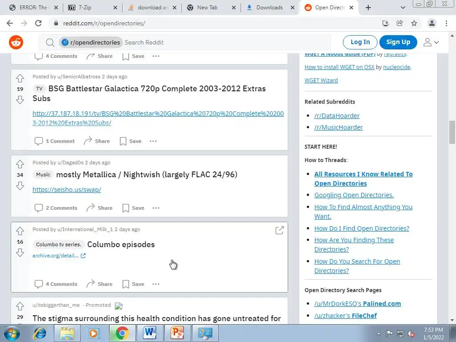Open the All Resources I Know link

(363, 179)
